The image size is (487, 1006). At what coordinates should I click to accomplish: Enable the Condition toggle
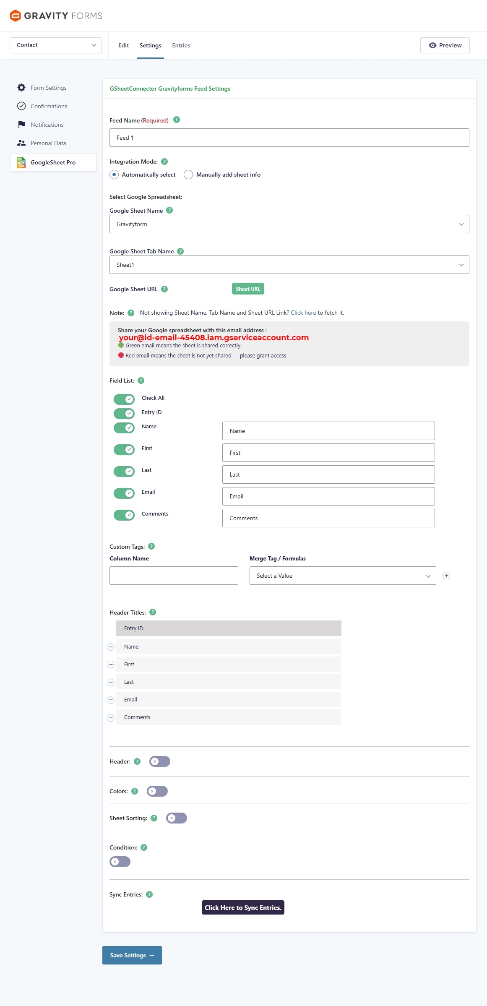click(x=120, y=862)
